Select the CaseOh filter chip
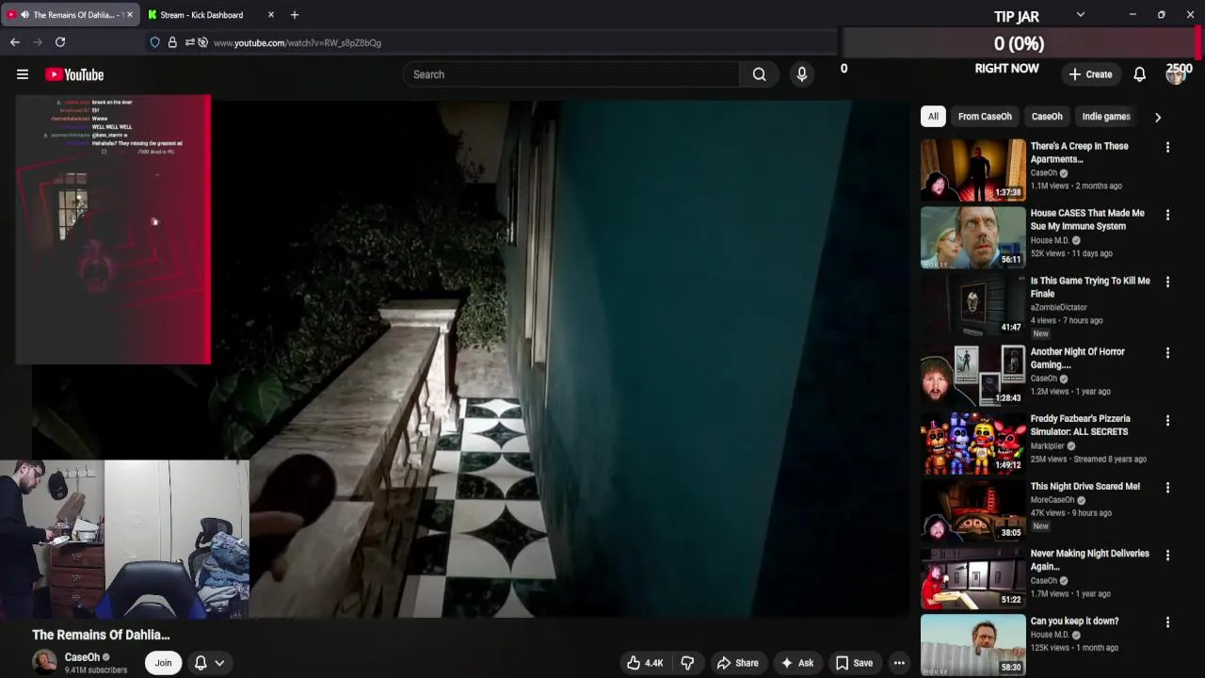This screenshot has height=678, width=1205. click(x=1047, y=117)
